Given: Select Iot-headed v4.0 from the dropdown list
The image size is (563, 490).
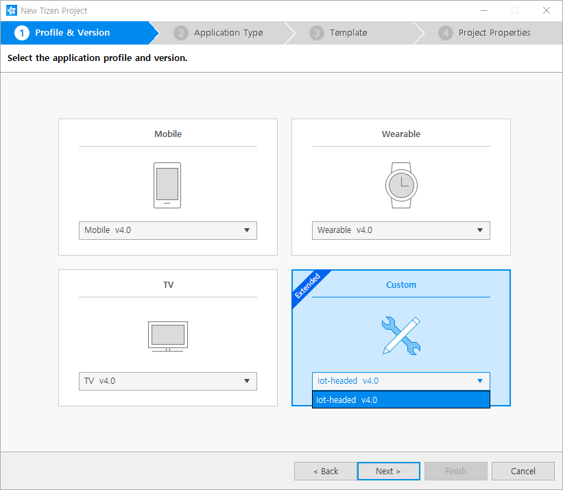Looking at the screenshot, I should pyautogui.click(x=400, y=400).
